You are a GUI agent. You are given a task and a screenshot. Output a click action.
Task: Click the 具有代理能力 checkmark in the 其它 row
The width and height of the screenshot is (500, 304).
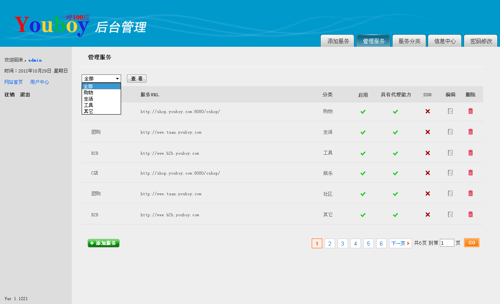coord(395,215)
